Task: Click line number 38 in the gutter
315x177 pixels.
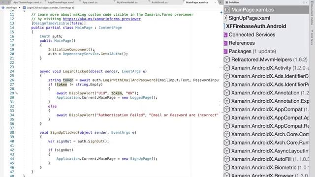Action: point(12,132)
